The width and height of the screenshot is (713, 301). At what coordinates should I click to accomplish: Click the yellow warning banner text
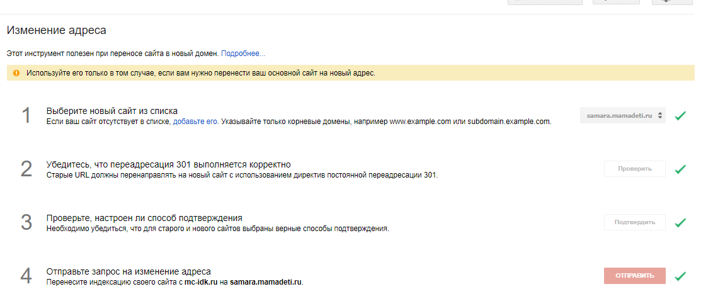[x=200, y=73]
